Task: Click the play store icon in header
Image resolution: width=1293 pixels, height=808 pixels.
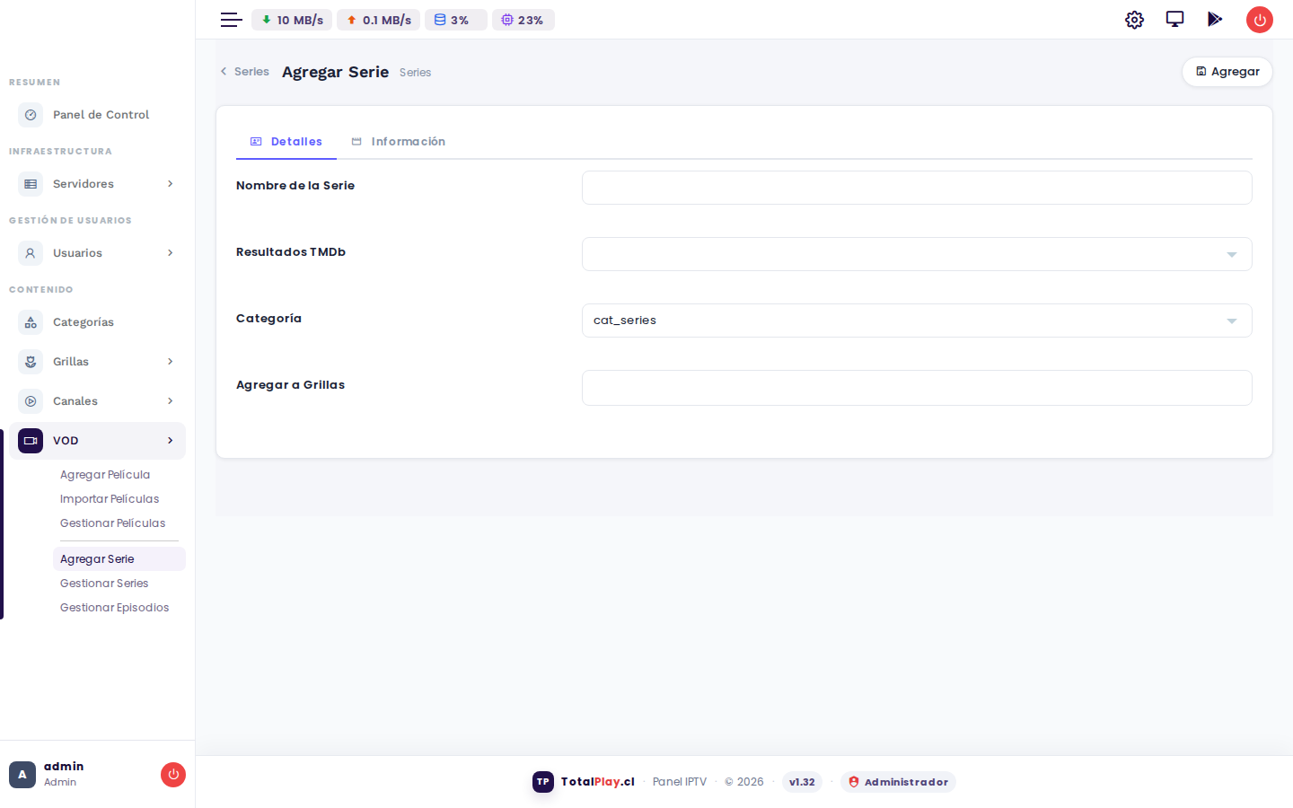Action: coord(1215,19)
